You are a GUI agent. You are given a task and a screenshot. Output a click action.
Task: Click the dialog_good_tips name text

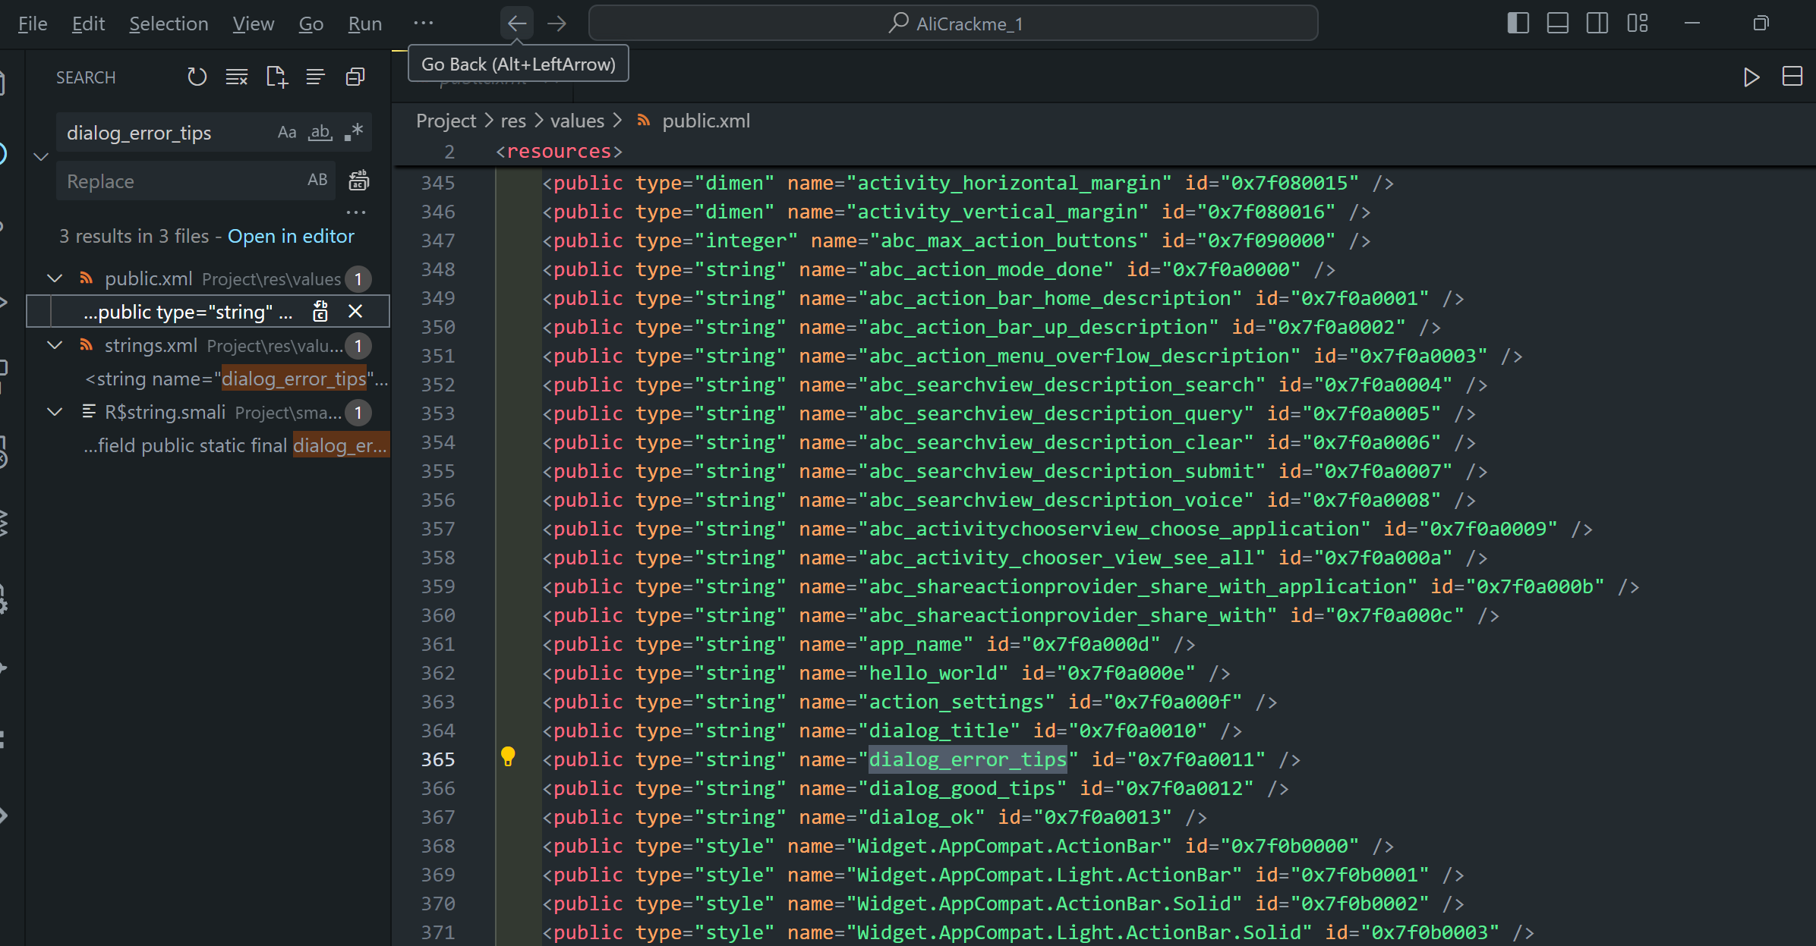point(962,788)
